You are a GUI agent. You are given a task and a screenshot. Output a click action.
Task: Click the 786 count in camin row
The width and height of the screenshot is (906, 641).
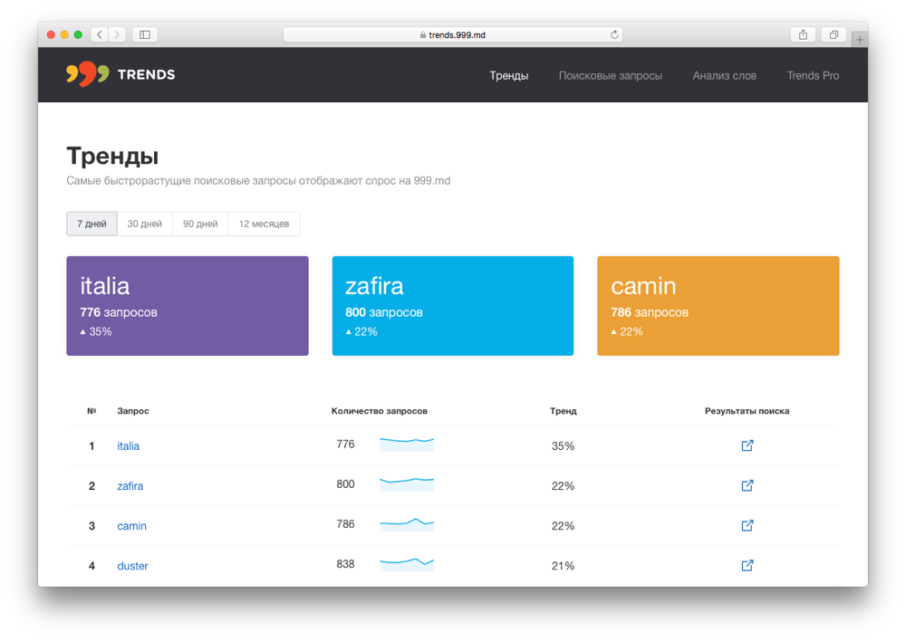345,524
